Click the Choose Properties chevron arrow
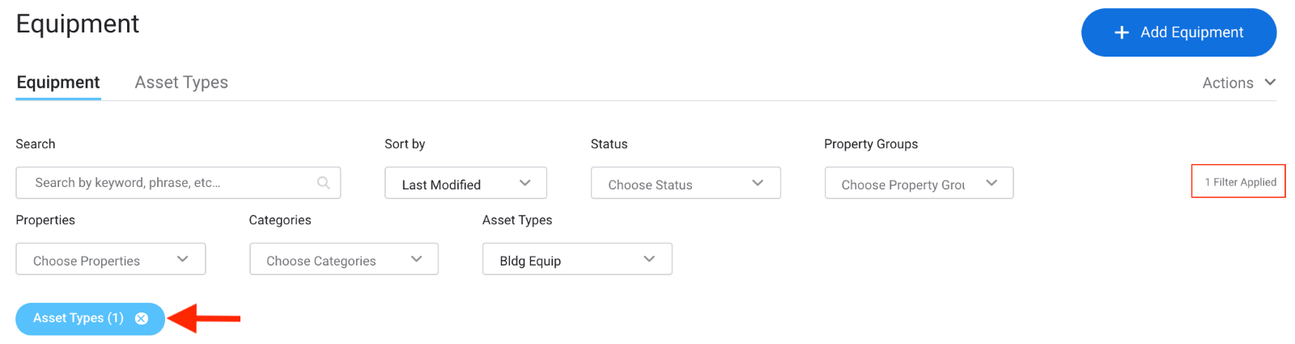The image size is (1295, 344). [x=183, y=259]
